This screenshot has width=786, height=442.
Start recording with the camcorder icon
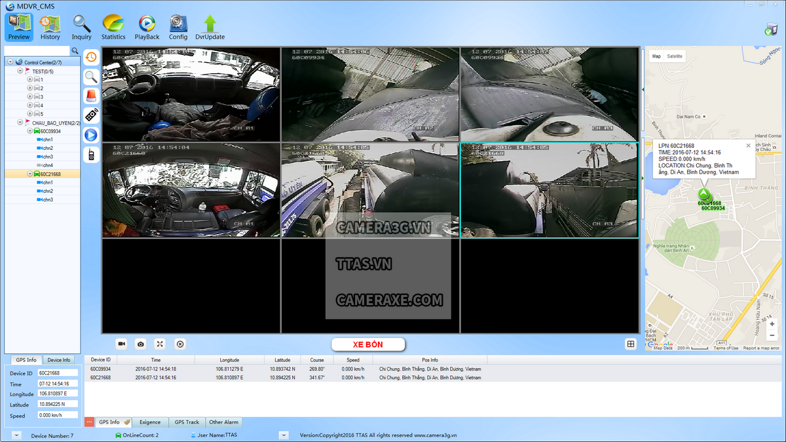coord(121,344)
